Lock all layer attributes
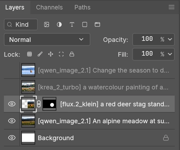This screenshot has width=180, height=150. click(72, 54)
